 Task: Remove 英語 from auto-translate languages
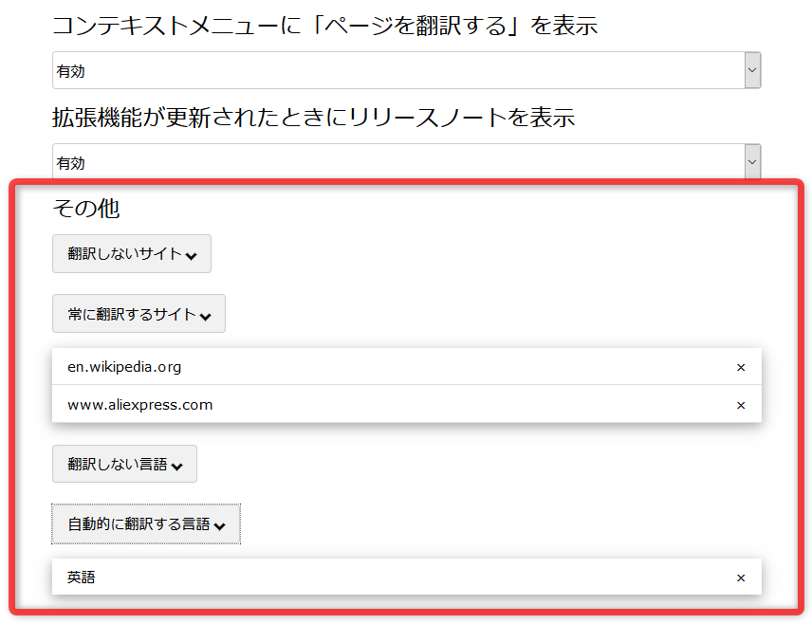coord(741,578)
